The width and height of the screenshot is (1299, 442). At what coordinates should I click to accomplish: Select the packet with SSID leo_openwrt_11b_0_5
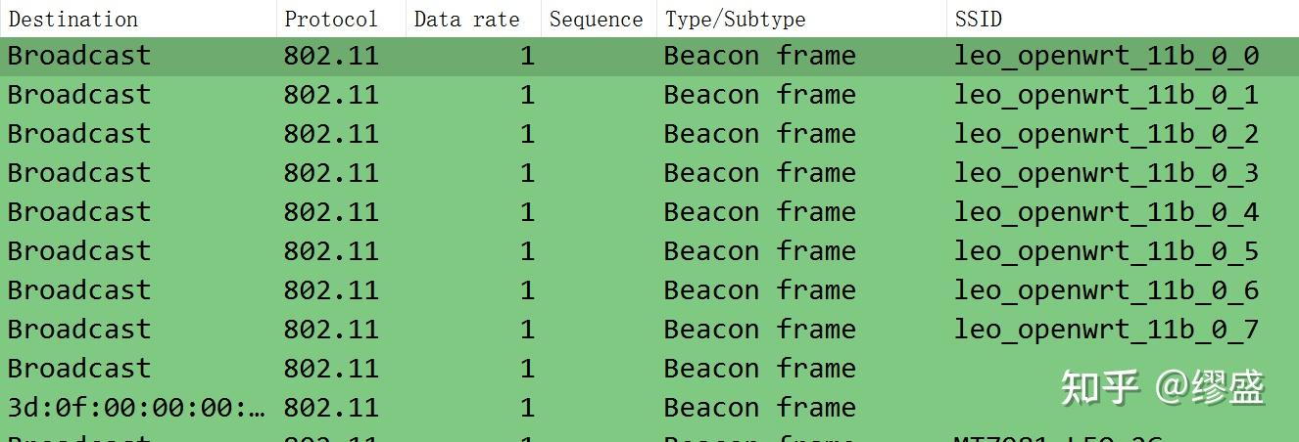(649, 251)
